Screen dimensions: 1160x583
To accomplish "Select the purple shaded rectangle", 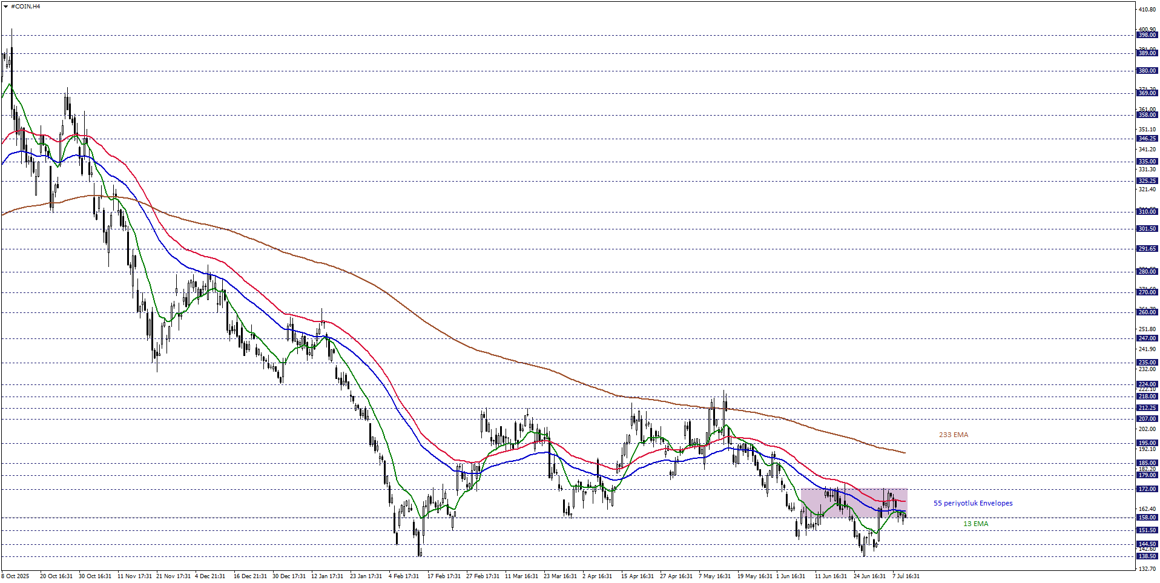I will tap(854, 503).
